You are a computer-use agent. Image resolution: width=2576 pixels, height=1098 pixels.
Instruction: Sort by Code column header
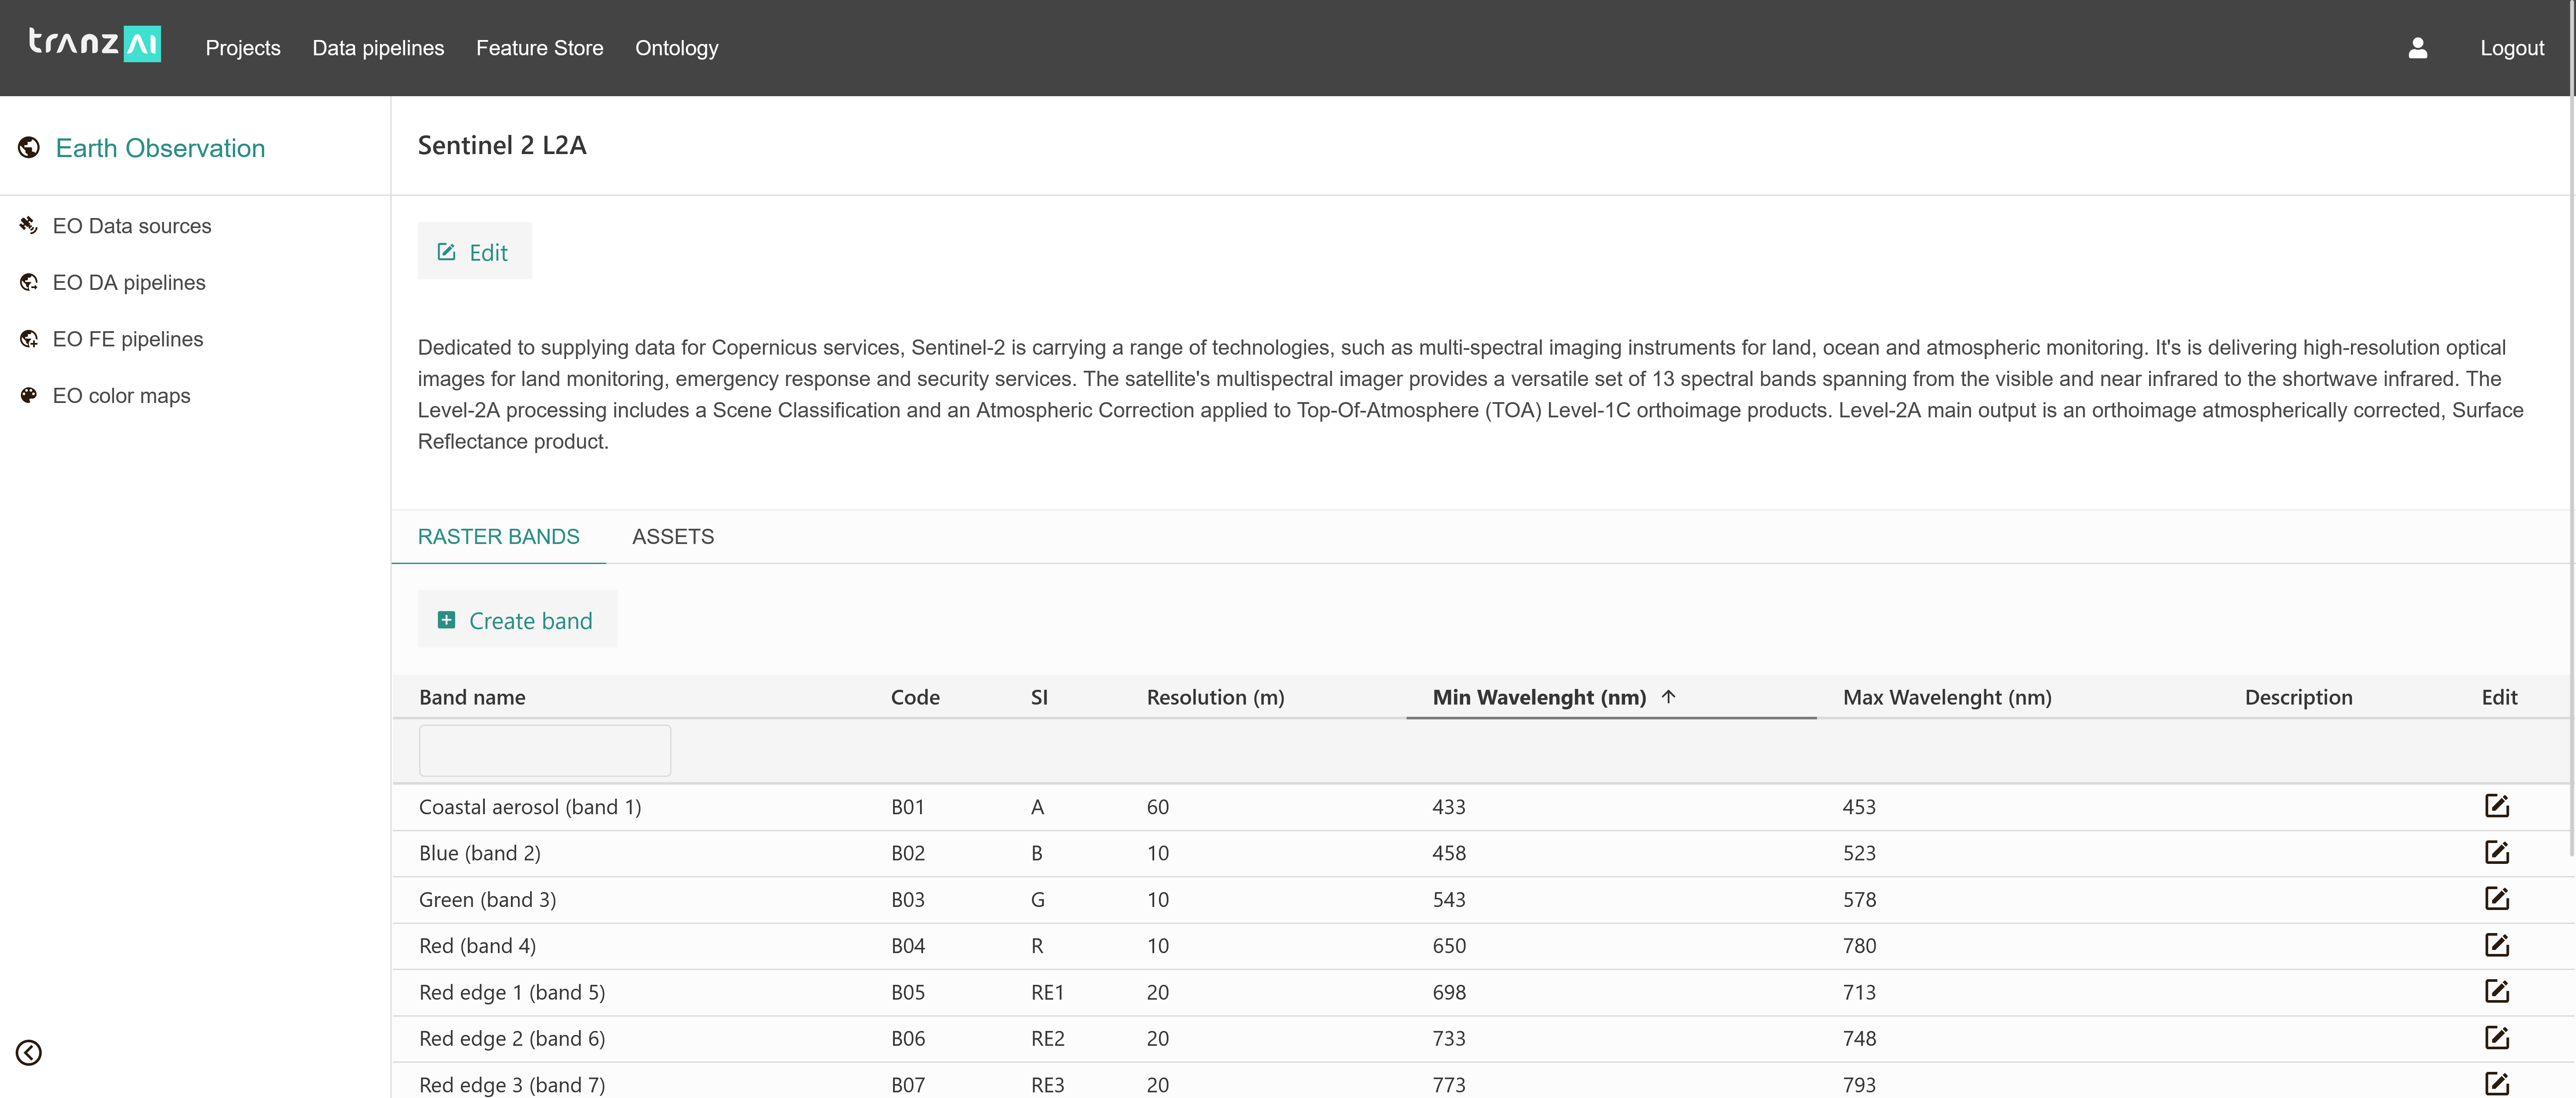coord(915,697)
